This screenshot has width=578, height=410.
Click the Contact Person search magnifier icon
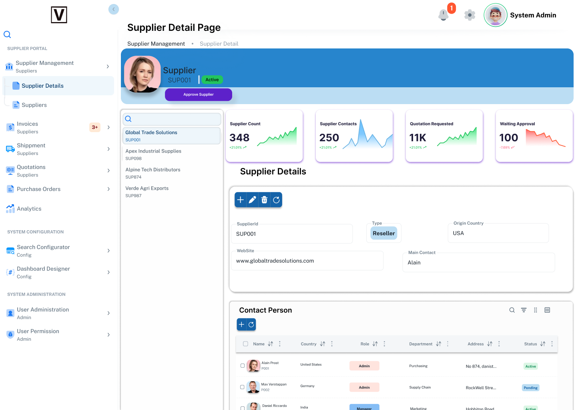tap(512, 310)
